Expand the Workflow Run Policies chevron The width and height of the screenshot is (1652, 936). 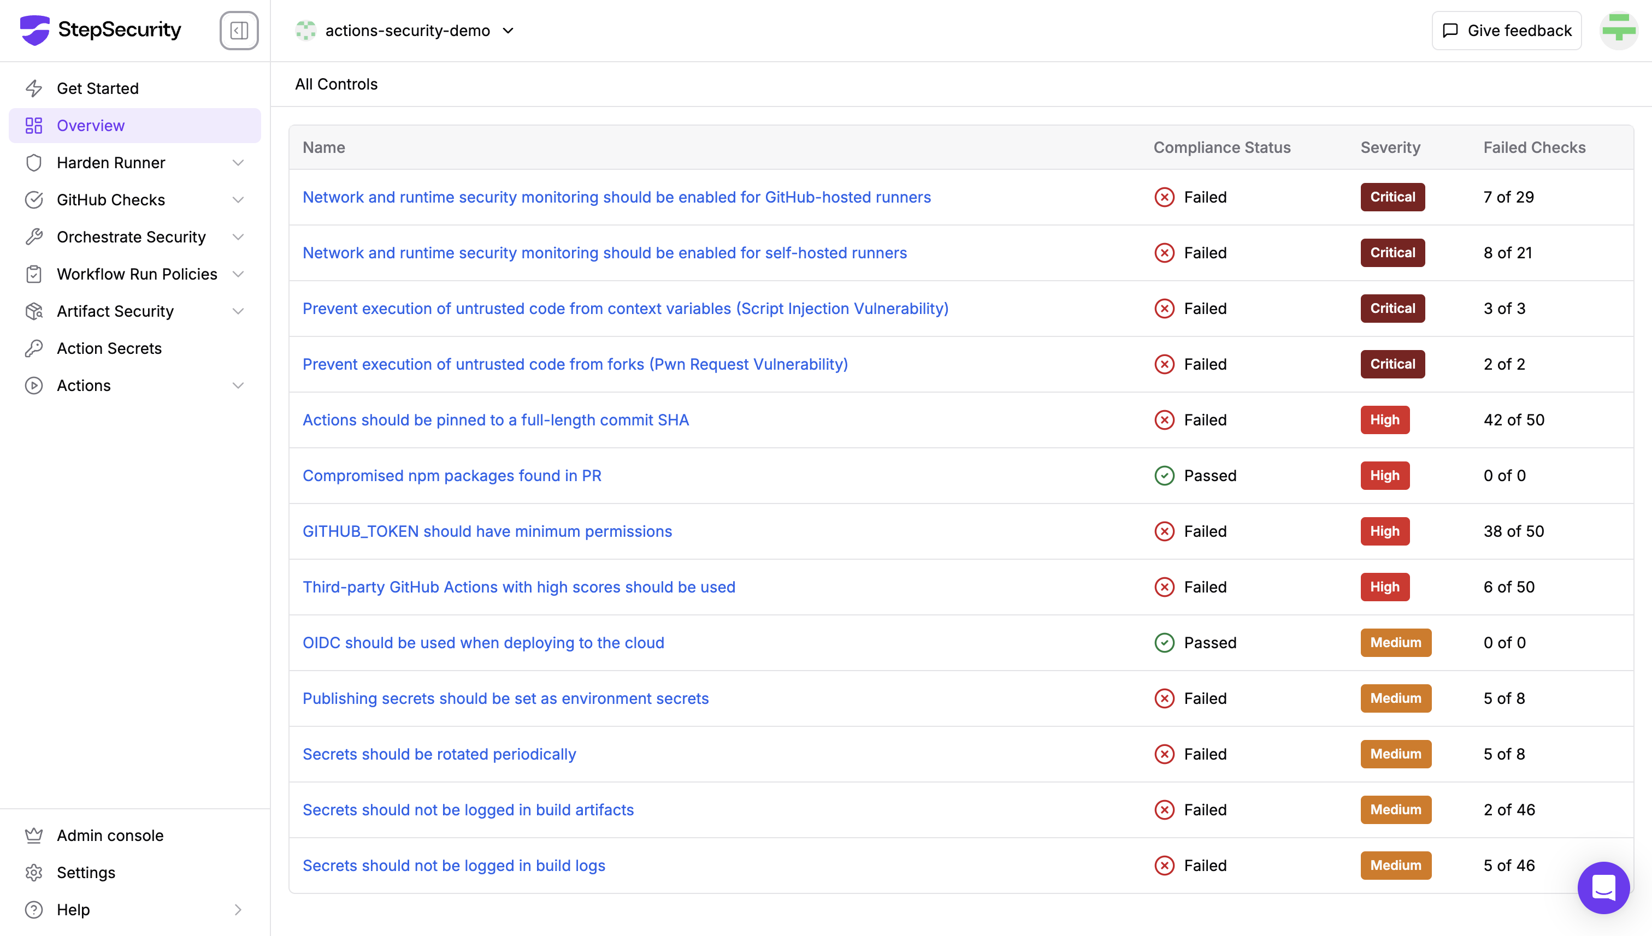[238, 274]
